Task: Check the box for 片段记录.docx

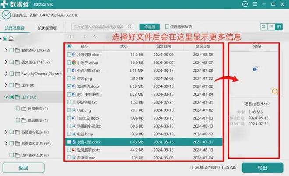Action: click(x=69, y=55)
